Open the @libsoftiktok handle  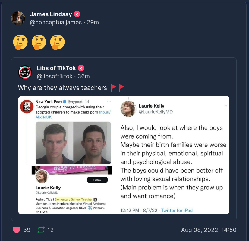coord(55,76)
